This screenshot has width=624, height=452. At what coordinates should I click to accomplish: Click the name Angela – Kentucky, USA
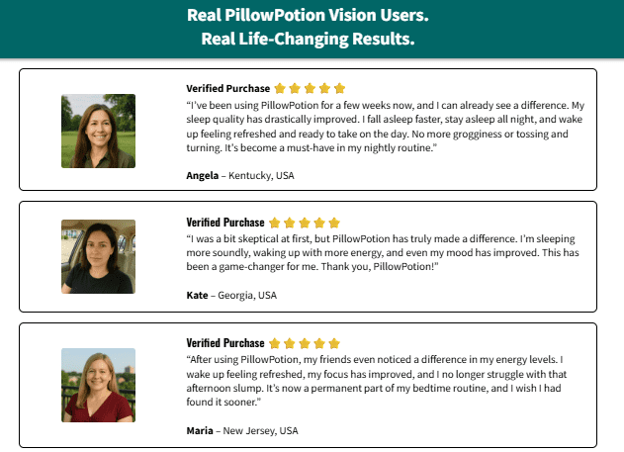240,175
